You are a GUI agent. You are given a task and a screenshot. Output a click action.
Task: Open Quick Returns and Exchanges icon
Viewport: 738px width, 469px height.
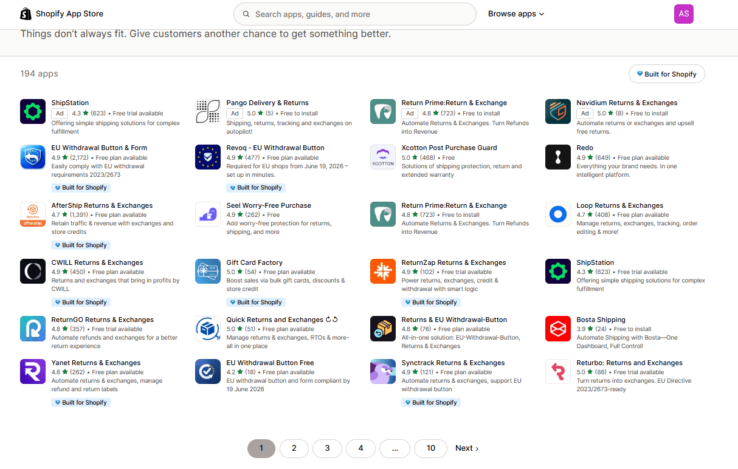click(208, 329)
